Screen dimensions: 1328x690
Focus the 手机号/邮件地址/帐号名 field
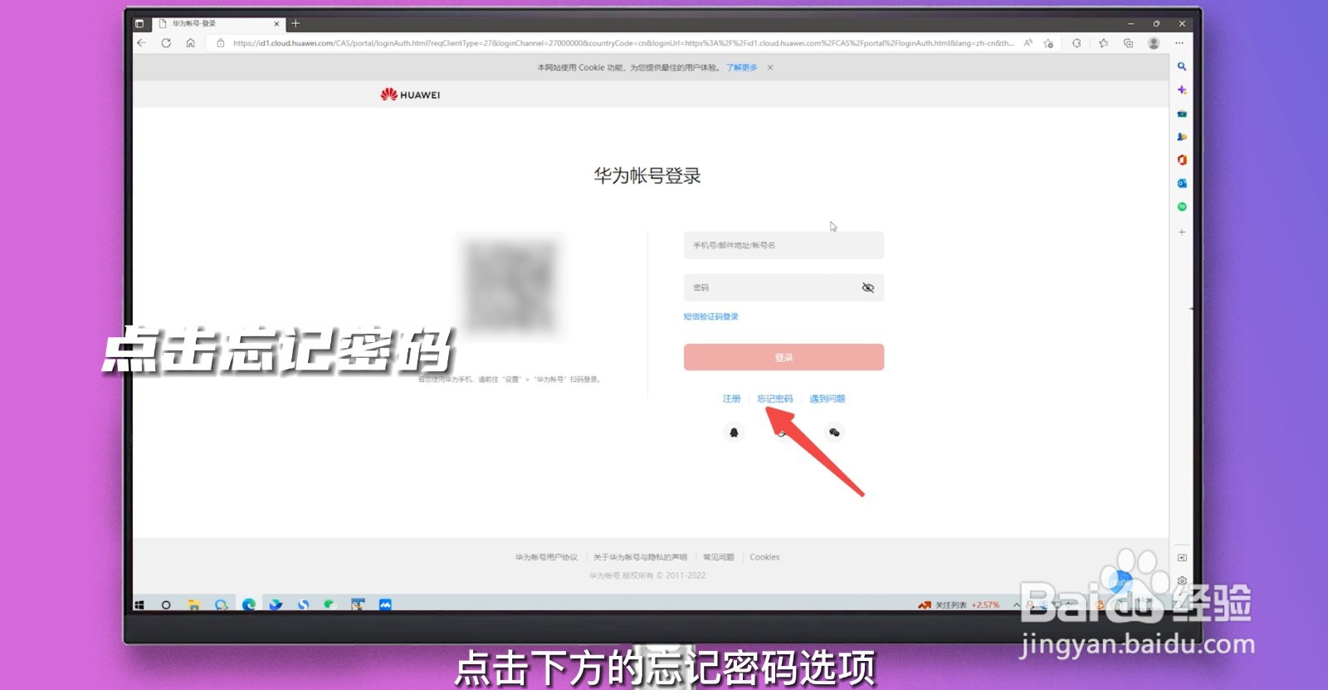[784, 245]
